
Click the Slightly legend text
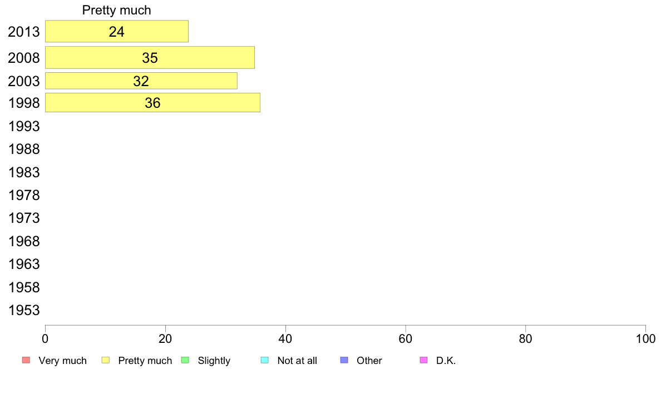click(214, 361)
